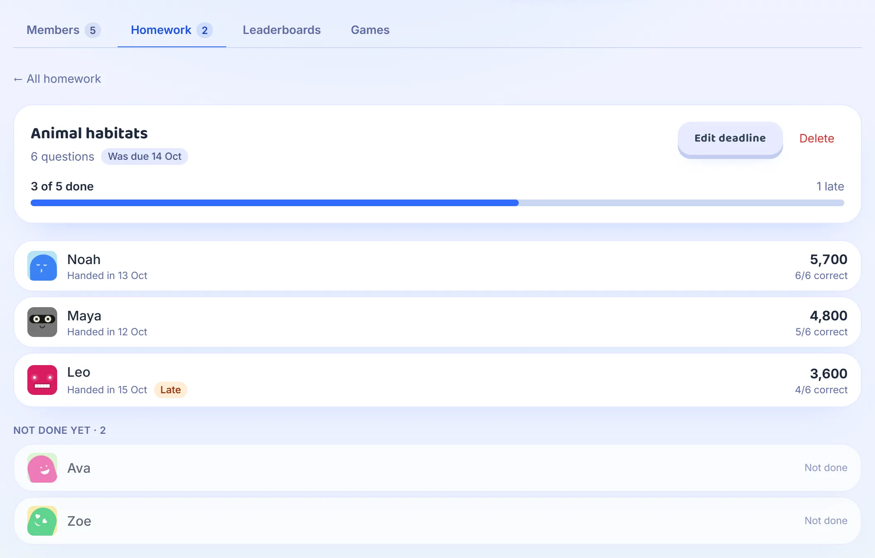The image size is (875, 558).
Task: Click Leo's red robot avatar
Action: click(42, 380)
